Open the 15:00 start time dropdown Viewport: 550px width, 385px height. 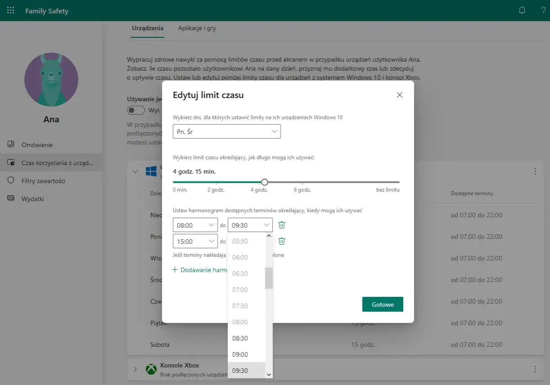tap(195, 241)
